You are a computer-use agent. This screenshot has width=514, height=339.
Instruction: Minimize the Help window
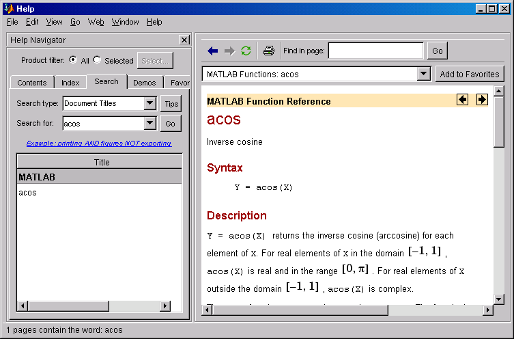click(x=481, y=9)
